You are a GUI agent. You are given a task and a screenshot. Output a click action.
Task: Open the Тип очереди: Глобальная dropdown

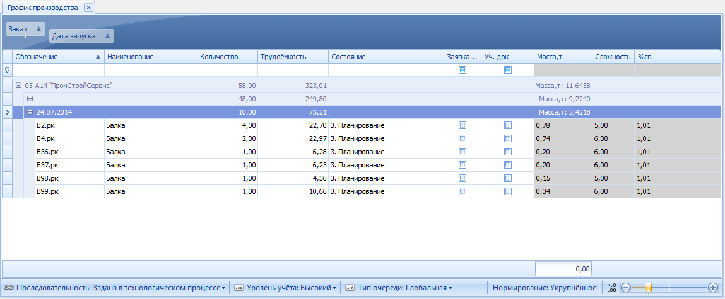pyautogui.click(x=405, y=288)
